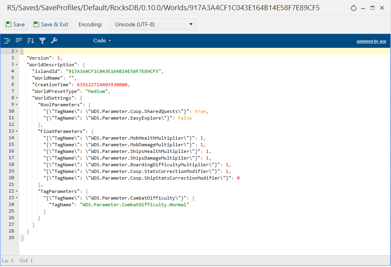Click the Redo arrow icon
Image resolution: width=391 pixels, height=267 pixels.
(81, 40)
